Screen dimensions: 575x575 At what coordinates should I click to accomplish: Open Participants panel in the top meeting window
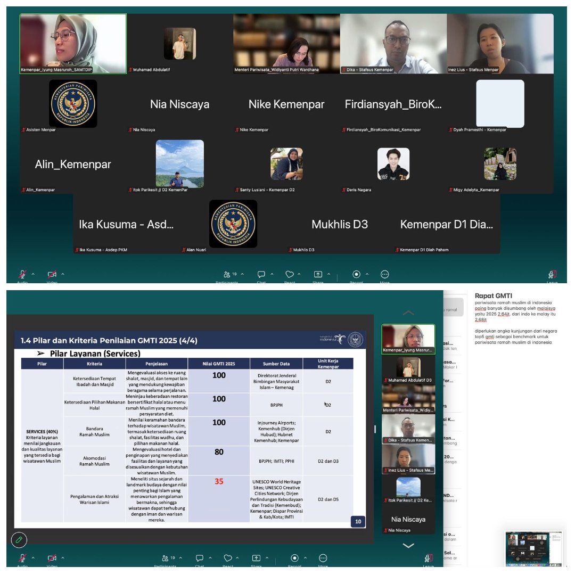pyautogui.click(x=227, y=275)
